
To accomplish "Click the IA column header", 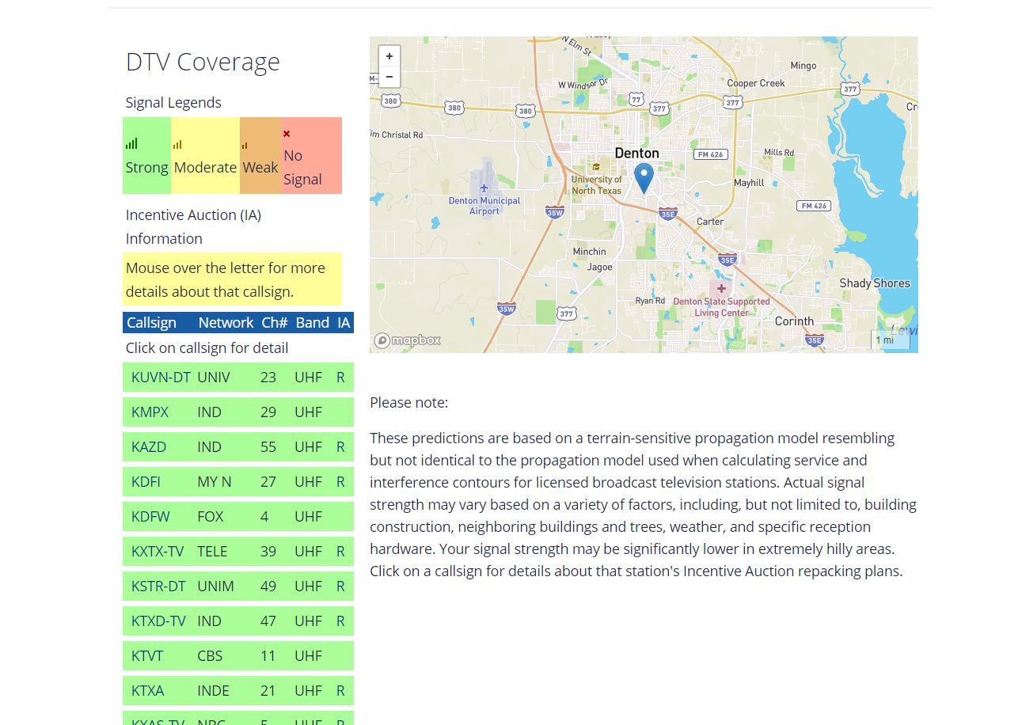I will click(x=344, y=323).
